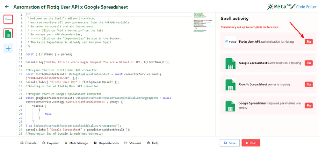Image resolution: width=319 pixels, height=149 pixels.
Task: Click the '//#region Start of Google Spreadsheet connector' comment
Action: click(x=63, y=94)
